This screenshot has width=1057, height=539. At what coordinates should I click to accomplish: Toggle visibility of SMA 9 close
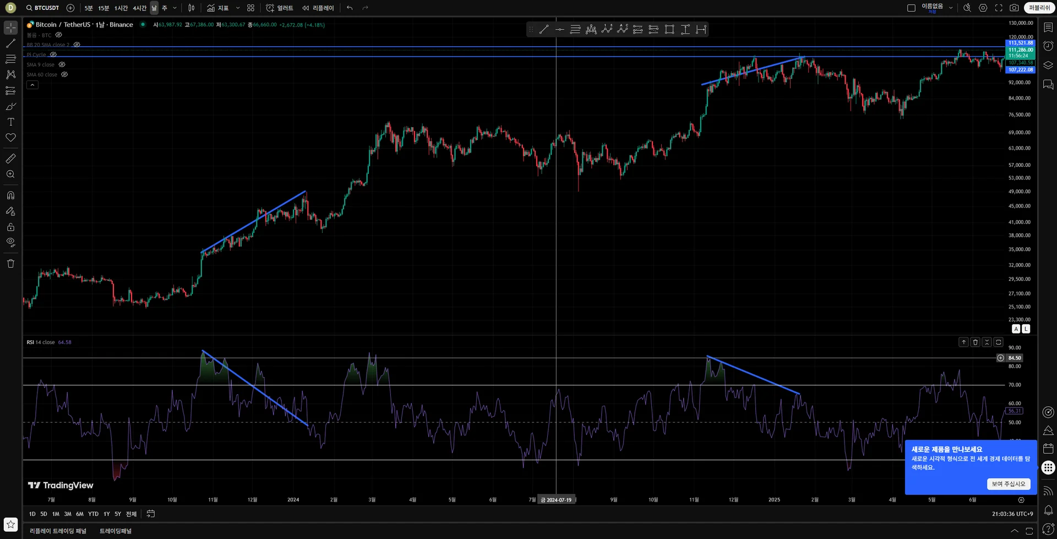[x=62, y=64]
